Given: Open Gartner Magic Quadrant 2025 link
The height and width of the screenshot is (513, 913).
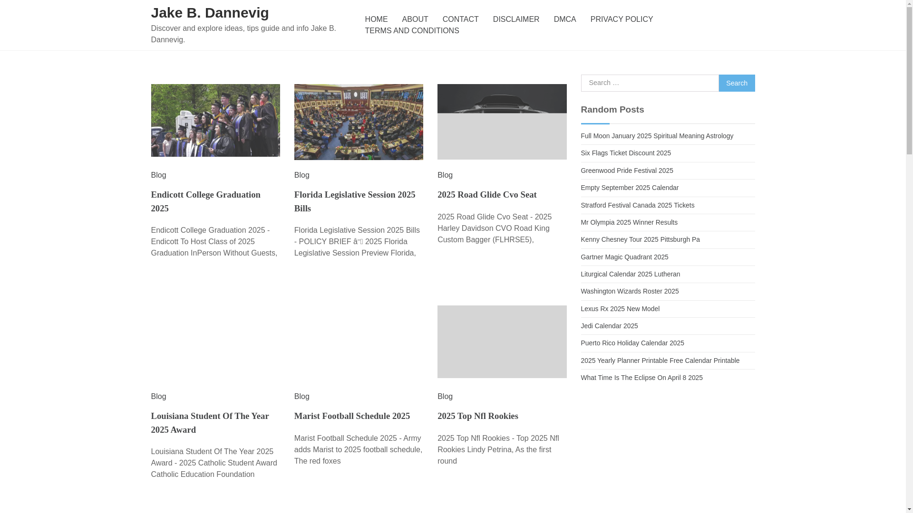Looking at the screenshot, I should (x=624, y=257).
